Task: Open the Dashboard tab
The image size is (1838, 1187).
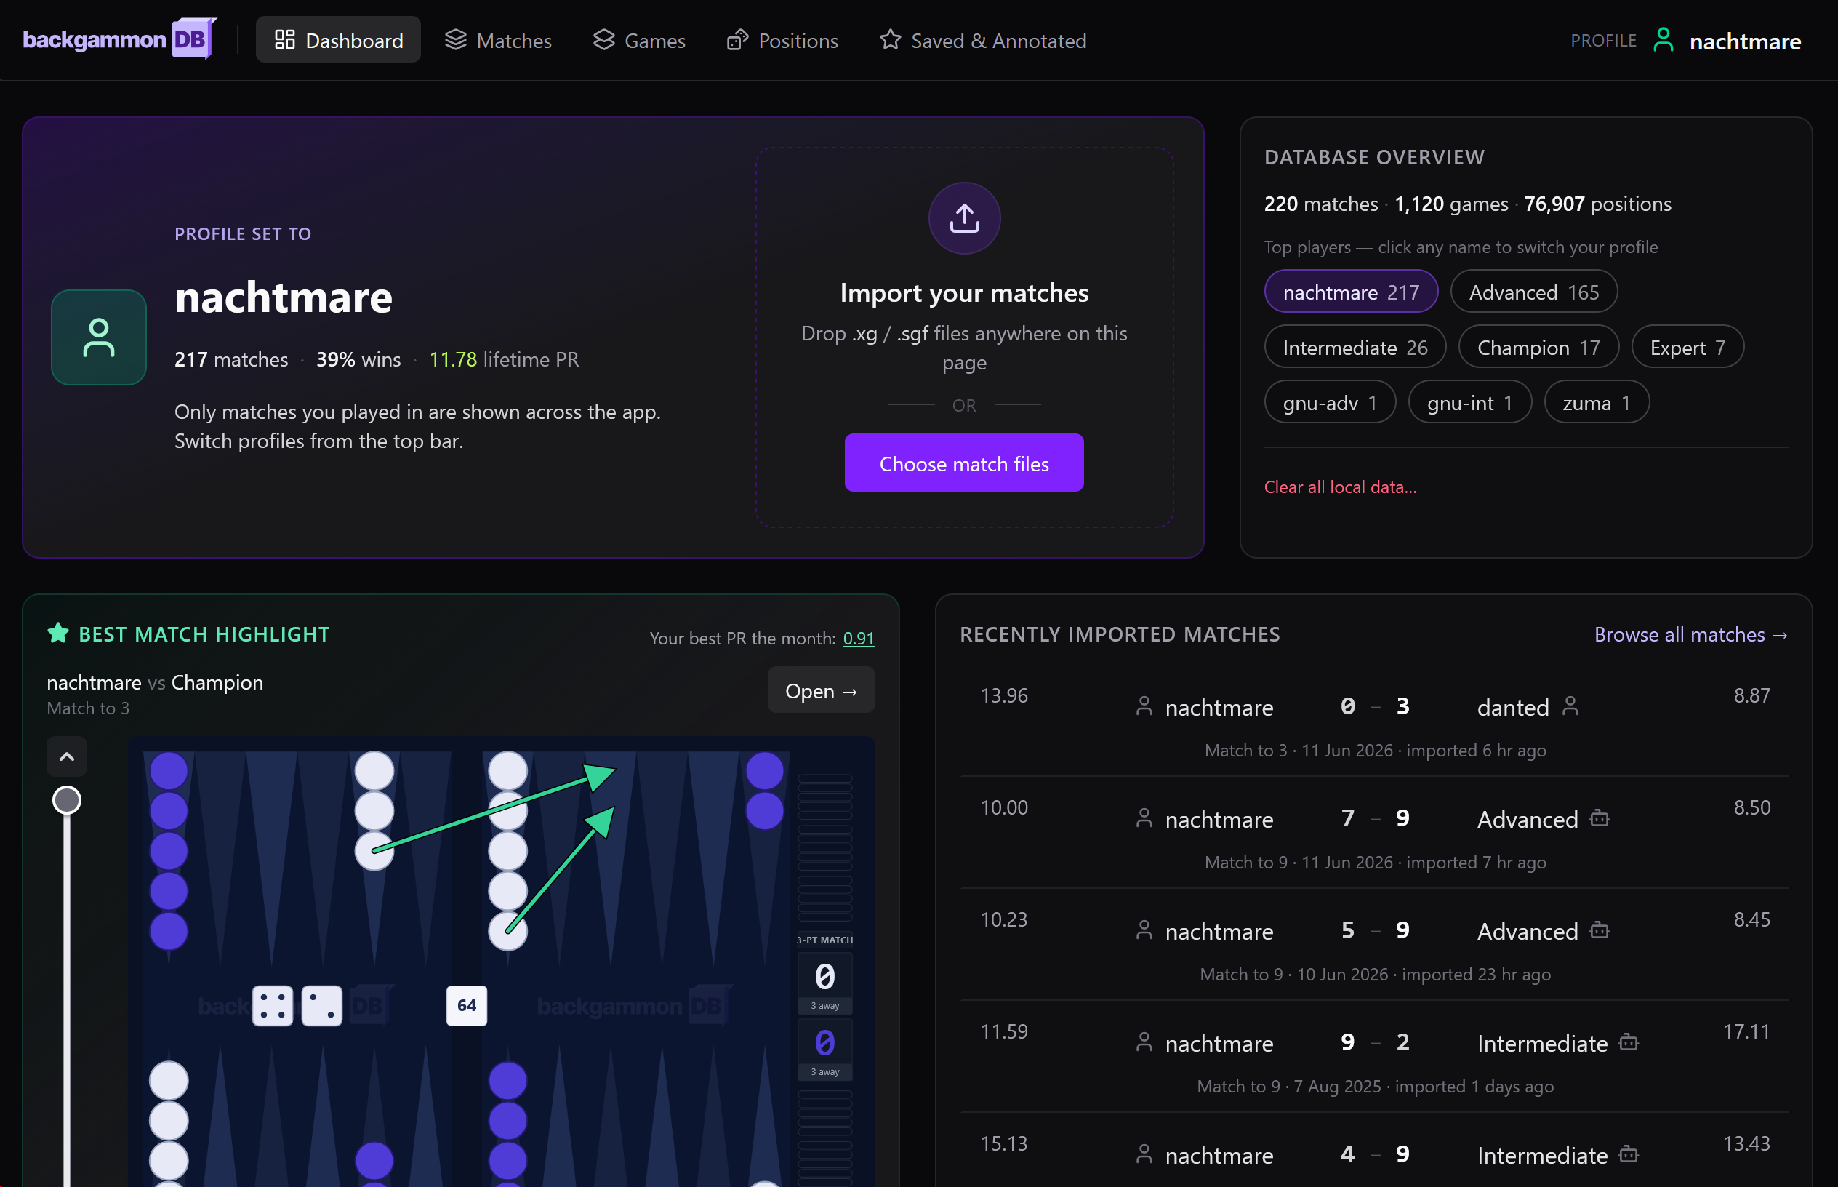Action: (338, 40)
